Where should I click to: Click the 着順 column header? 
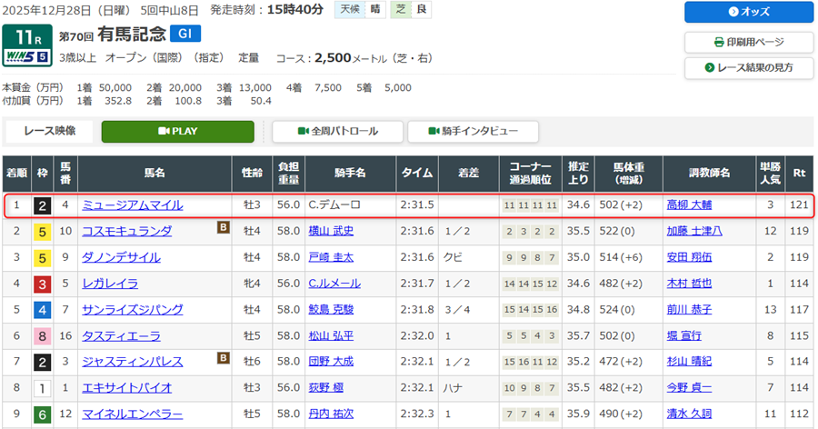[x=16, y=174]
